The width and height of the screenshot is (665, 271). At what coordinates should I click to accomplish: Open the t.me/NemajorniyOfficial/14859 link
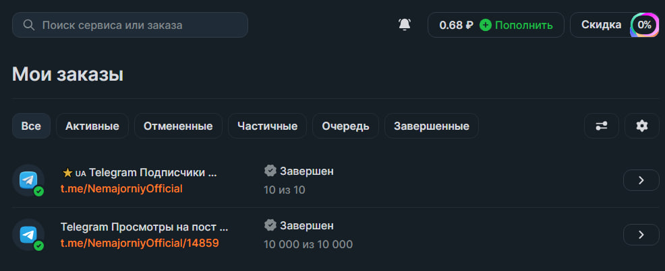tap(140, 243)
